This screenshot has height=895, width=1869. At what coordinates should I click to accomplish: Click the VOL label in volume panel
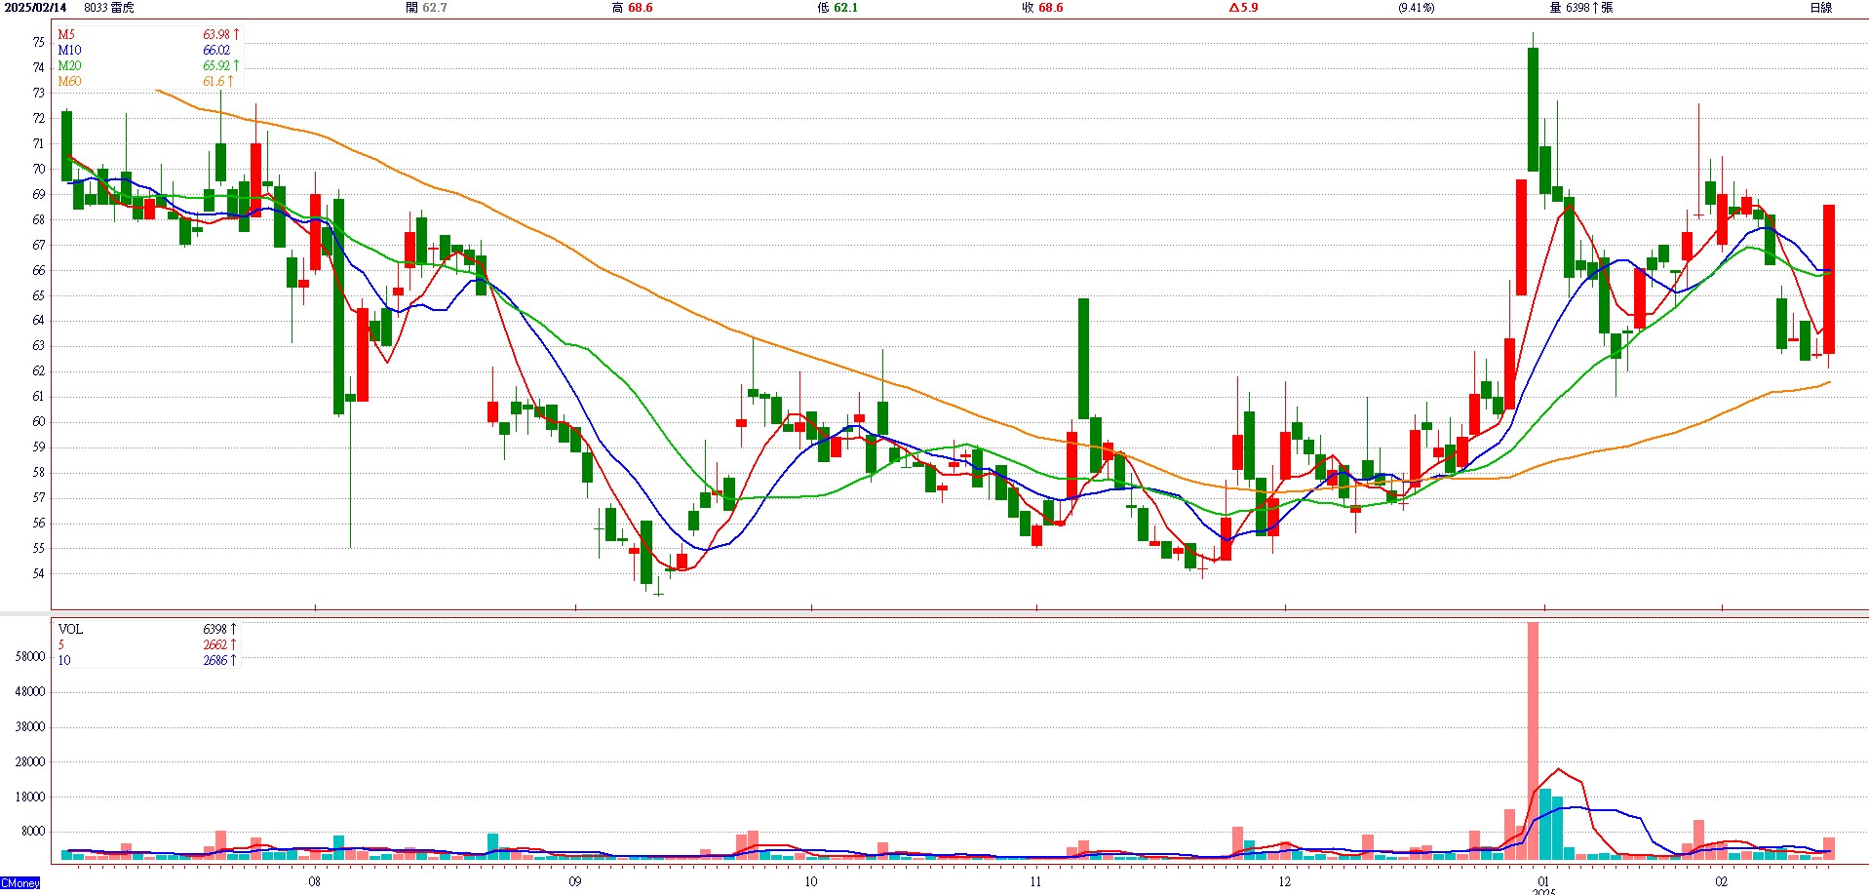point(70,630)
